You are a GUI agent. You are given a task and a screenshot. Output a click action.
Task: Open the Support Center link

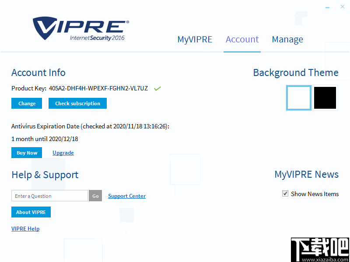click(127, 196)
